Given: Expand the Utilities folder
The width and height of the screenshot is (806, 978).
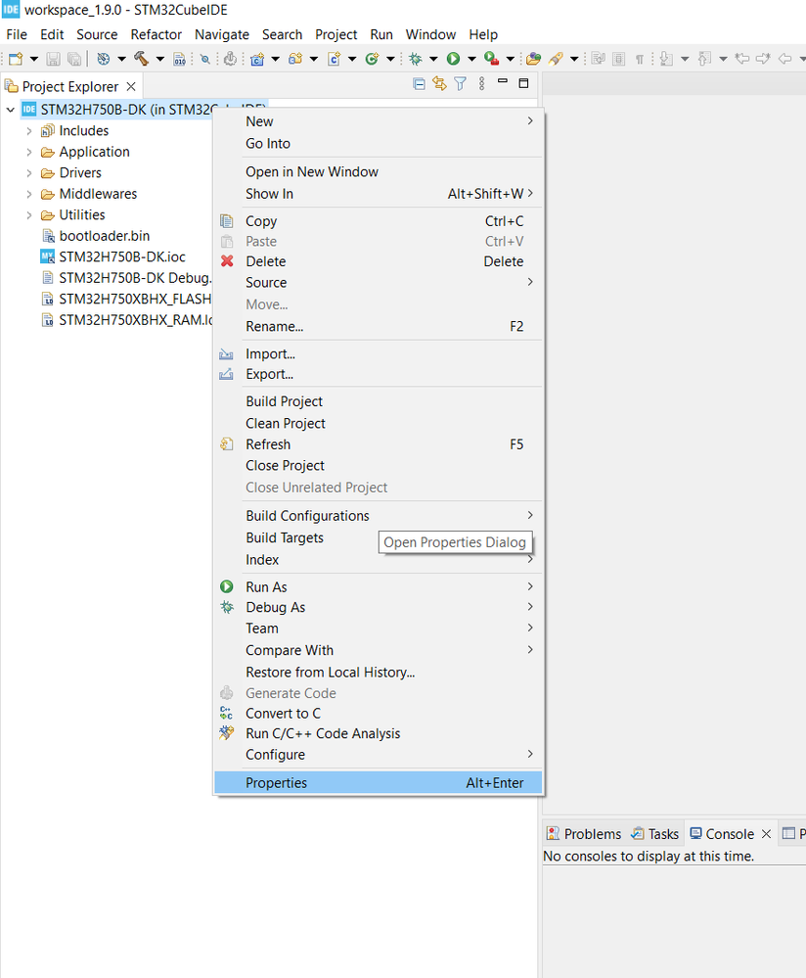Looking at the screenshot, I should pyautogui.click(x=29, y=215).
